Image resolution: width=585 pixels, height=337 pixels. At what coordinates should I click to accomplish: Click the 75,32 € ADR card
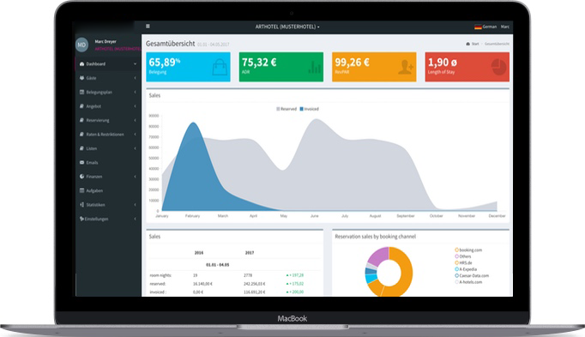[281, 67]
